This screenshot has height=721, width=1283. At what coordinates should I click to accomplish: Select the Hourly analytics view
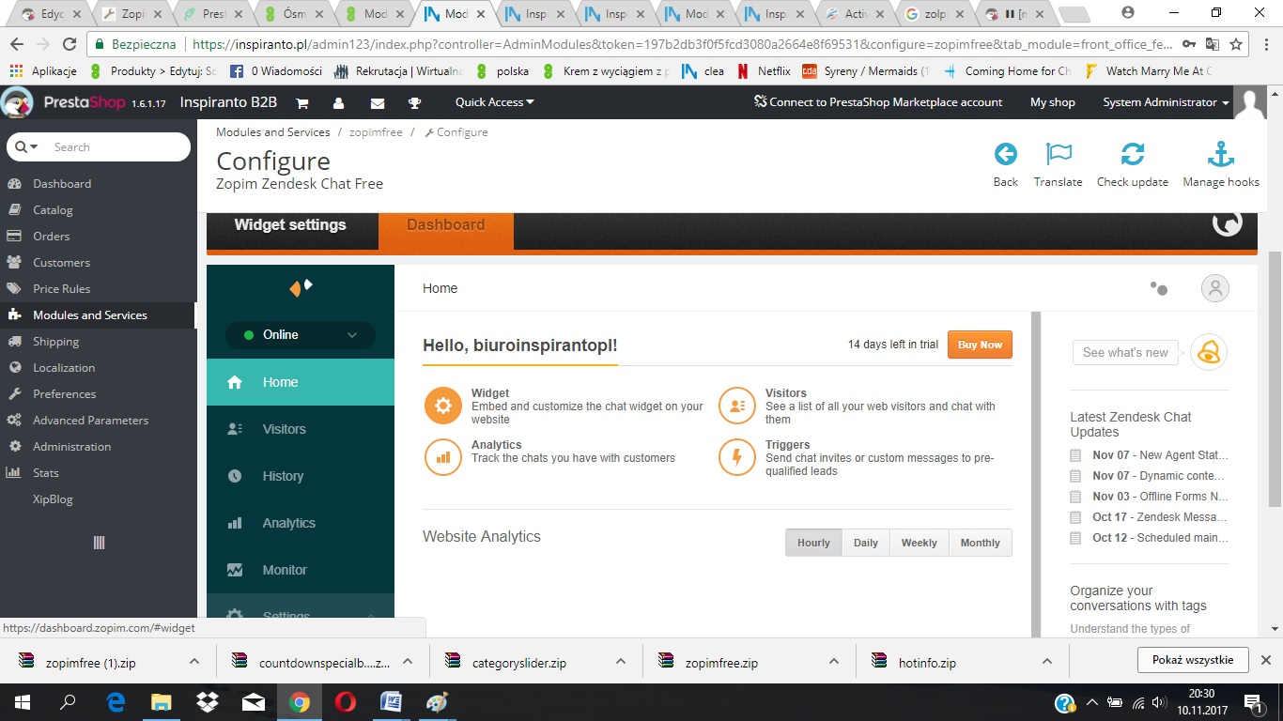(813, 543)
